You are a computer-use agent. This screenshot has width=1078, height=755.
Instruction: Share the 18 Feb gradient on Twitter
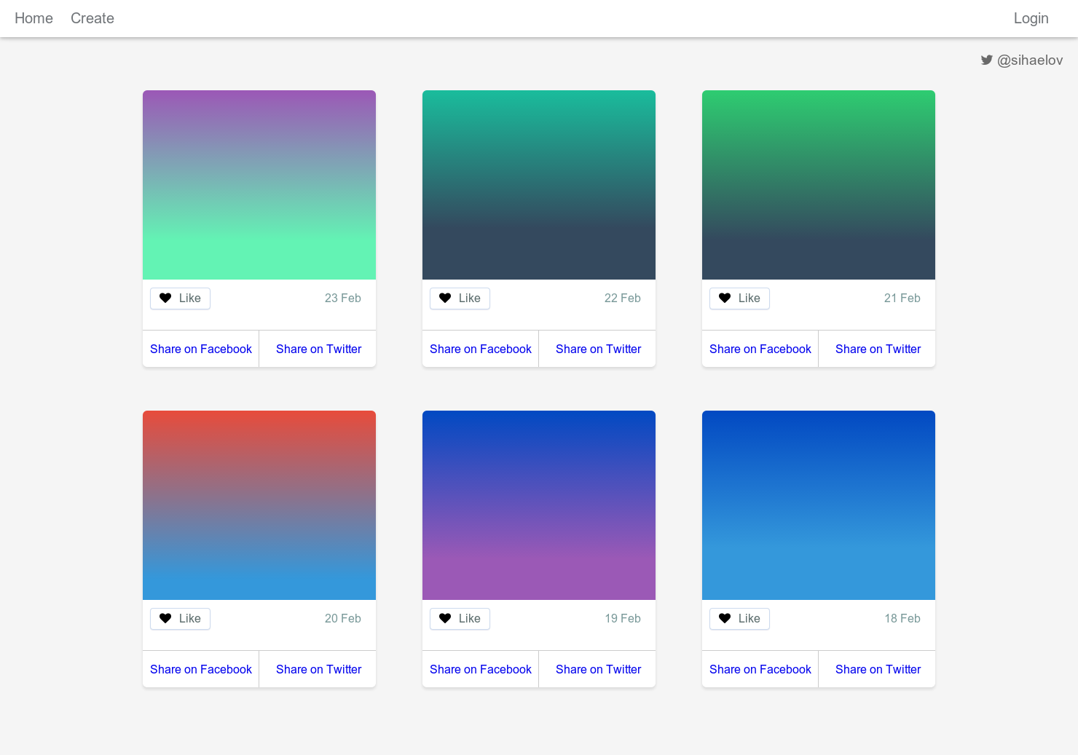(x=878, y=669)
